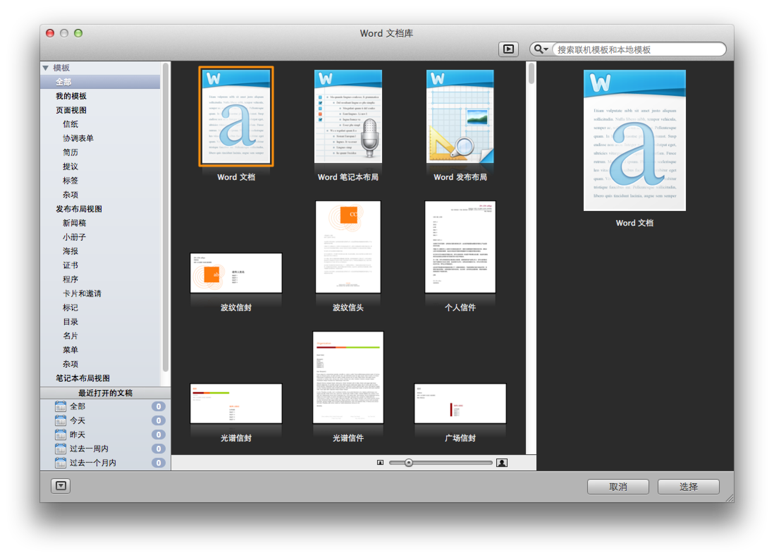Select 我的模板 in the sidebar

[71, 96]
